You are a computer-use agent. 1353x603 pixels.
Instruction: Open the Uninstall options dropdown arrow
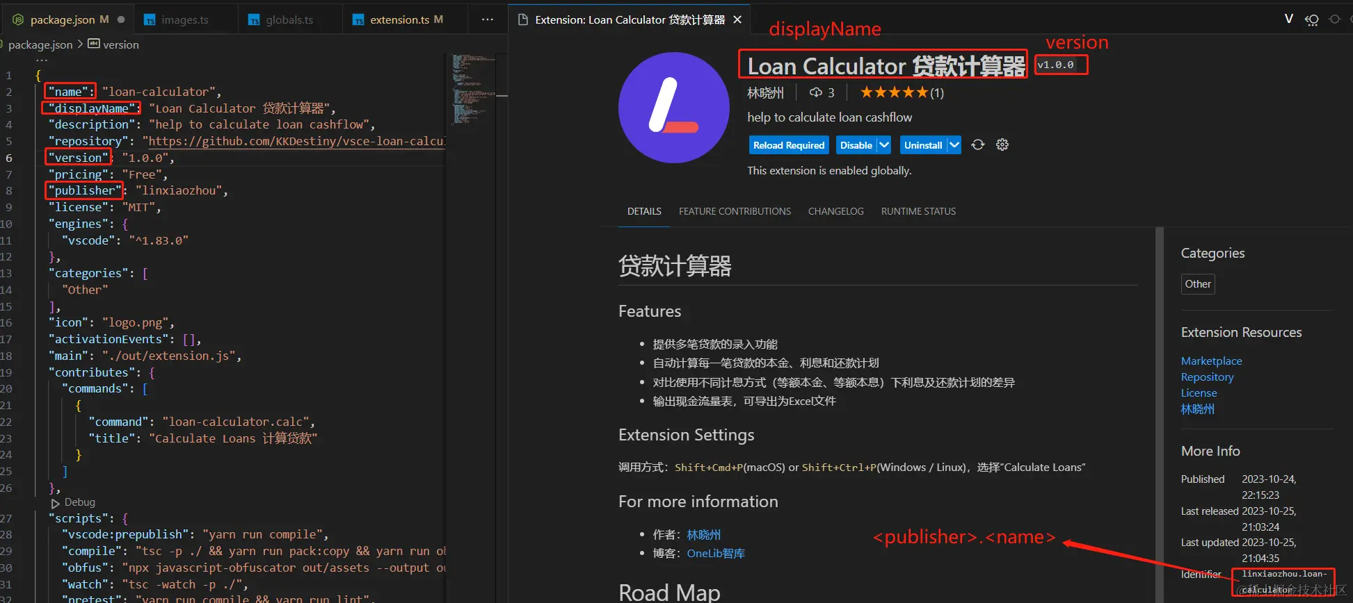point(954,144)
